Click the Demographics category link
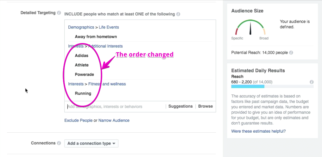The height and width of the screenshot is (157, 322). coord(81,27)
